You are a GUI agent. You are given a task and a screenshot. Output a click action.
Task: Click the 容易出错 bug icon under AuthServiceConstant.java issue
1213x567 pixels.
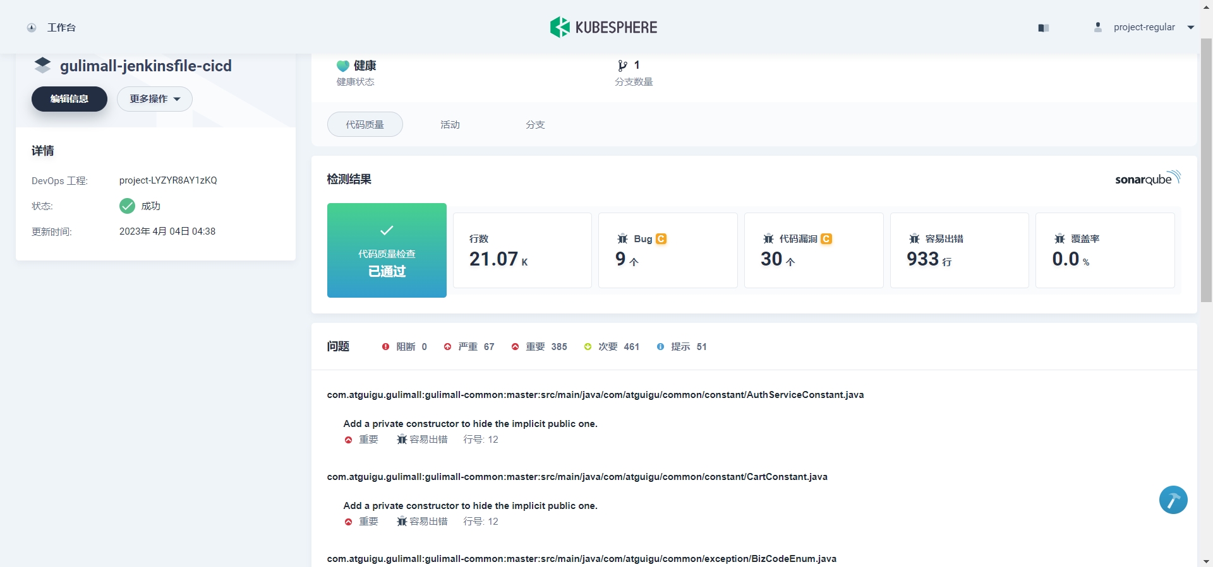coord(402,440)
